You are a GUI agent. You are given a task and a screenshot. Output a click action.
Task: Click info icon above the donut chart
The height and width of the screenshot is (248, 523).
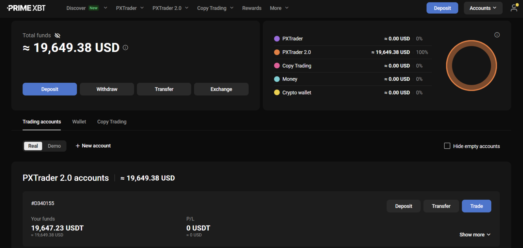[497, 35]
